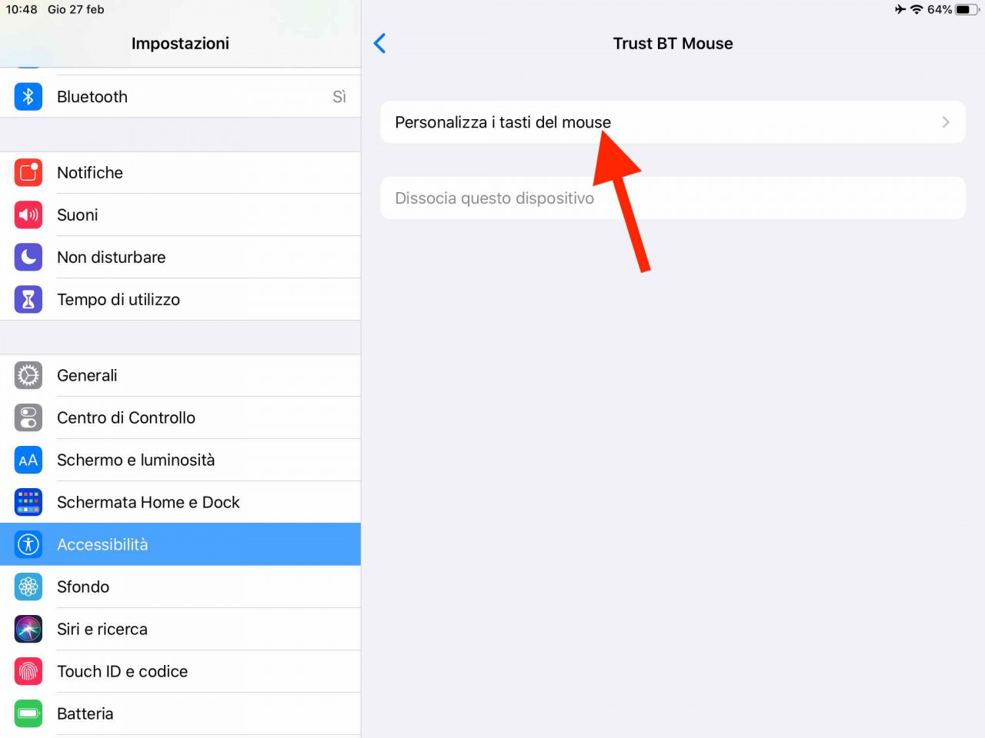Tap the Generali gear icon

[28, 376]
